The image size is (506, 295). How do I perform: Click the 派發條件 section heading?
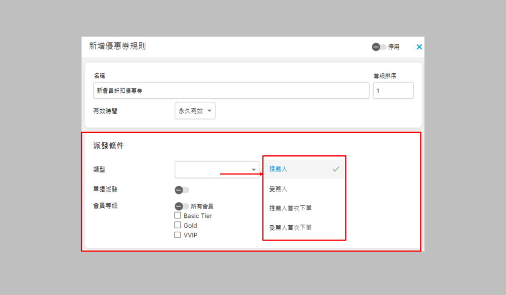(x=108, y=146)
